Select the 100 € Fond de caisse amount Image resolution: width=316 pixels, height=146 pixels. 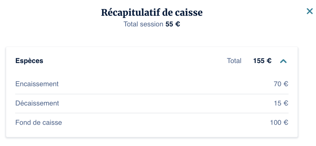(279, 123)
